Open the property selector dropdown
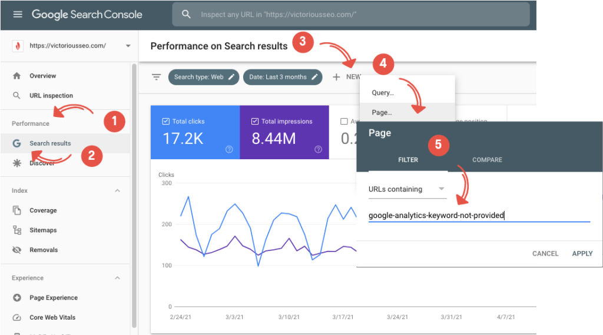The width and height of the screenshot is (603, 335). click(x=128, y=46)
